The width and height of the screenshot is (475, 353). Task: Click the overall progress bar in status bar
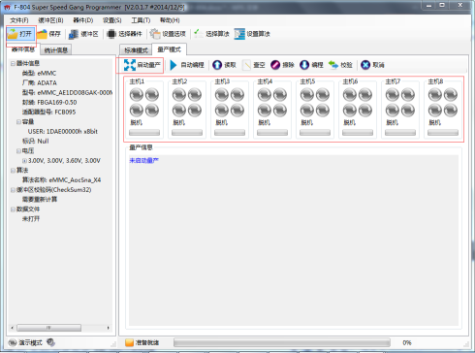click(282, 342)
